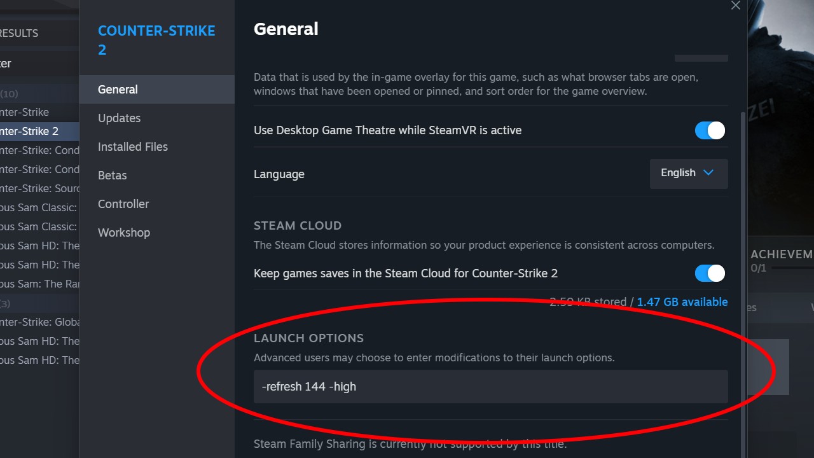814x458 pixels.
Task: Select the Betas tab
Action: point(112,175)
